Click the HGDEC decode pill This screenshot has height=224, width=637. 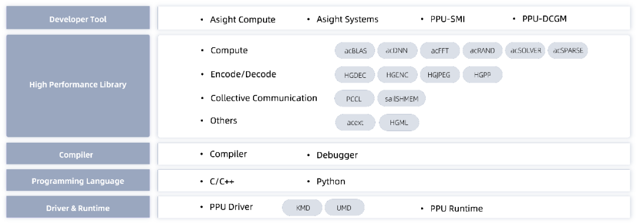pyautogui.click(x=356, y=75)
